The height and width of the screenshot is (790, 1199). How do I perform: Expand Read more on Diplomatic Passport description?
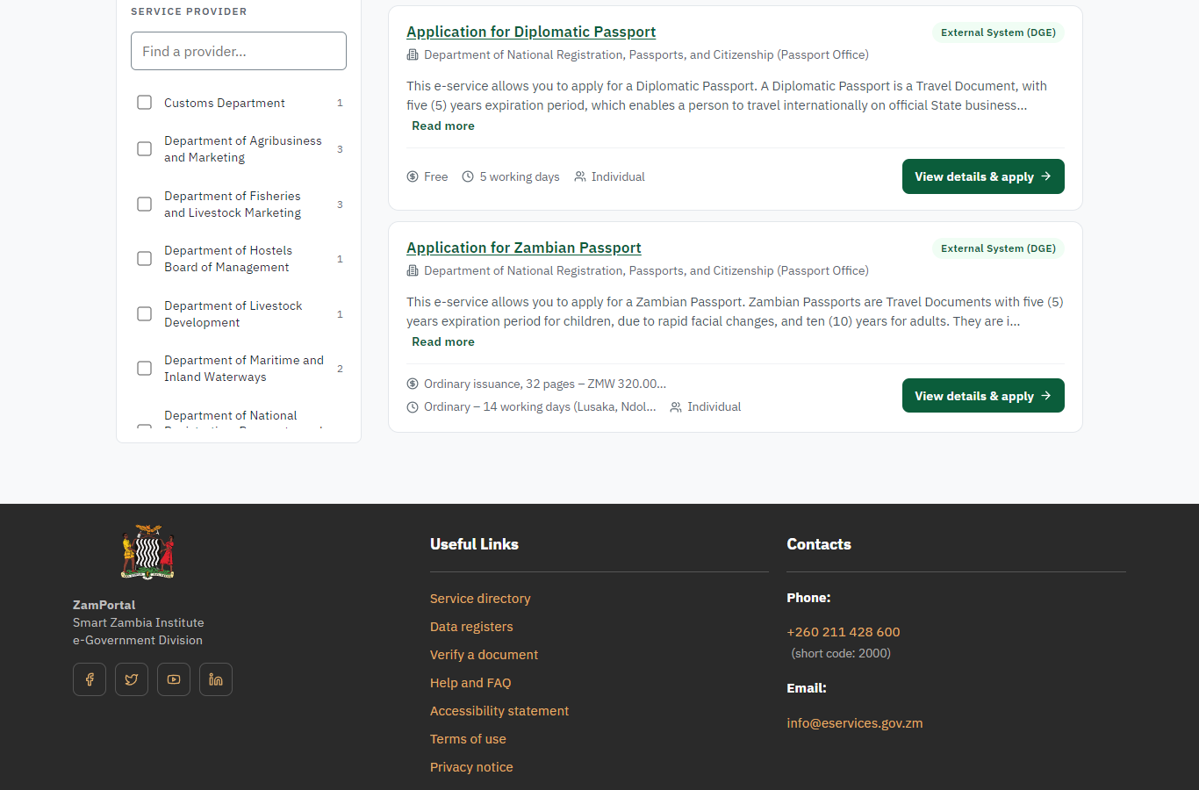click(x=443, y=126)
